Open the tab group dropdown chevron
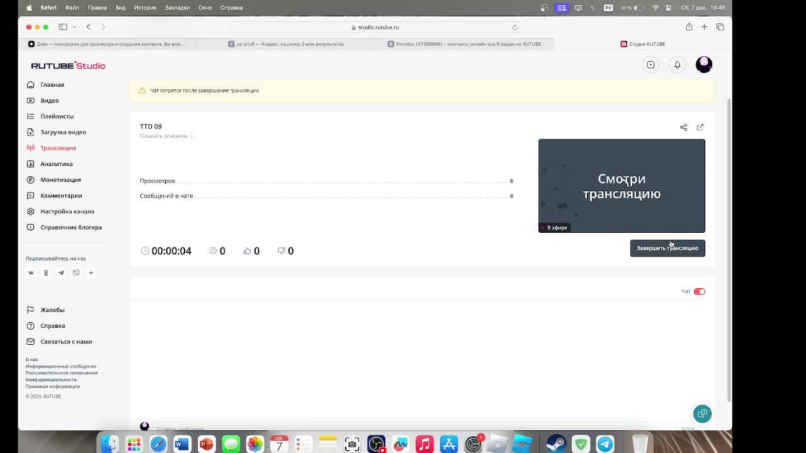This screenshot has height=453, width=806. click(74, 27)
